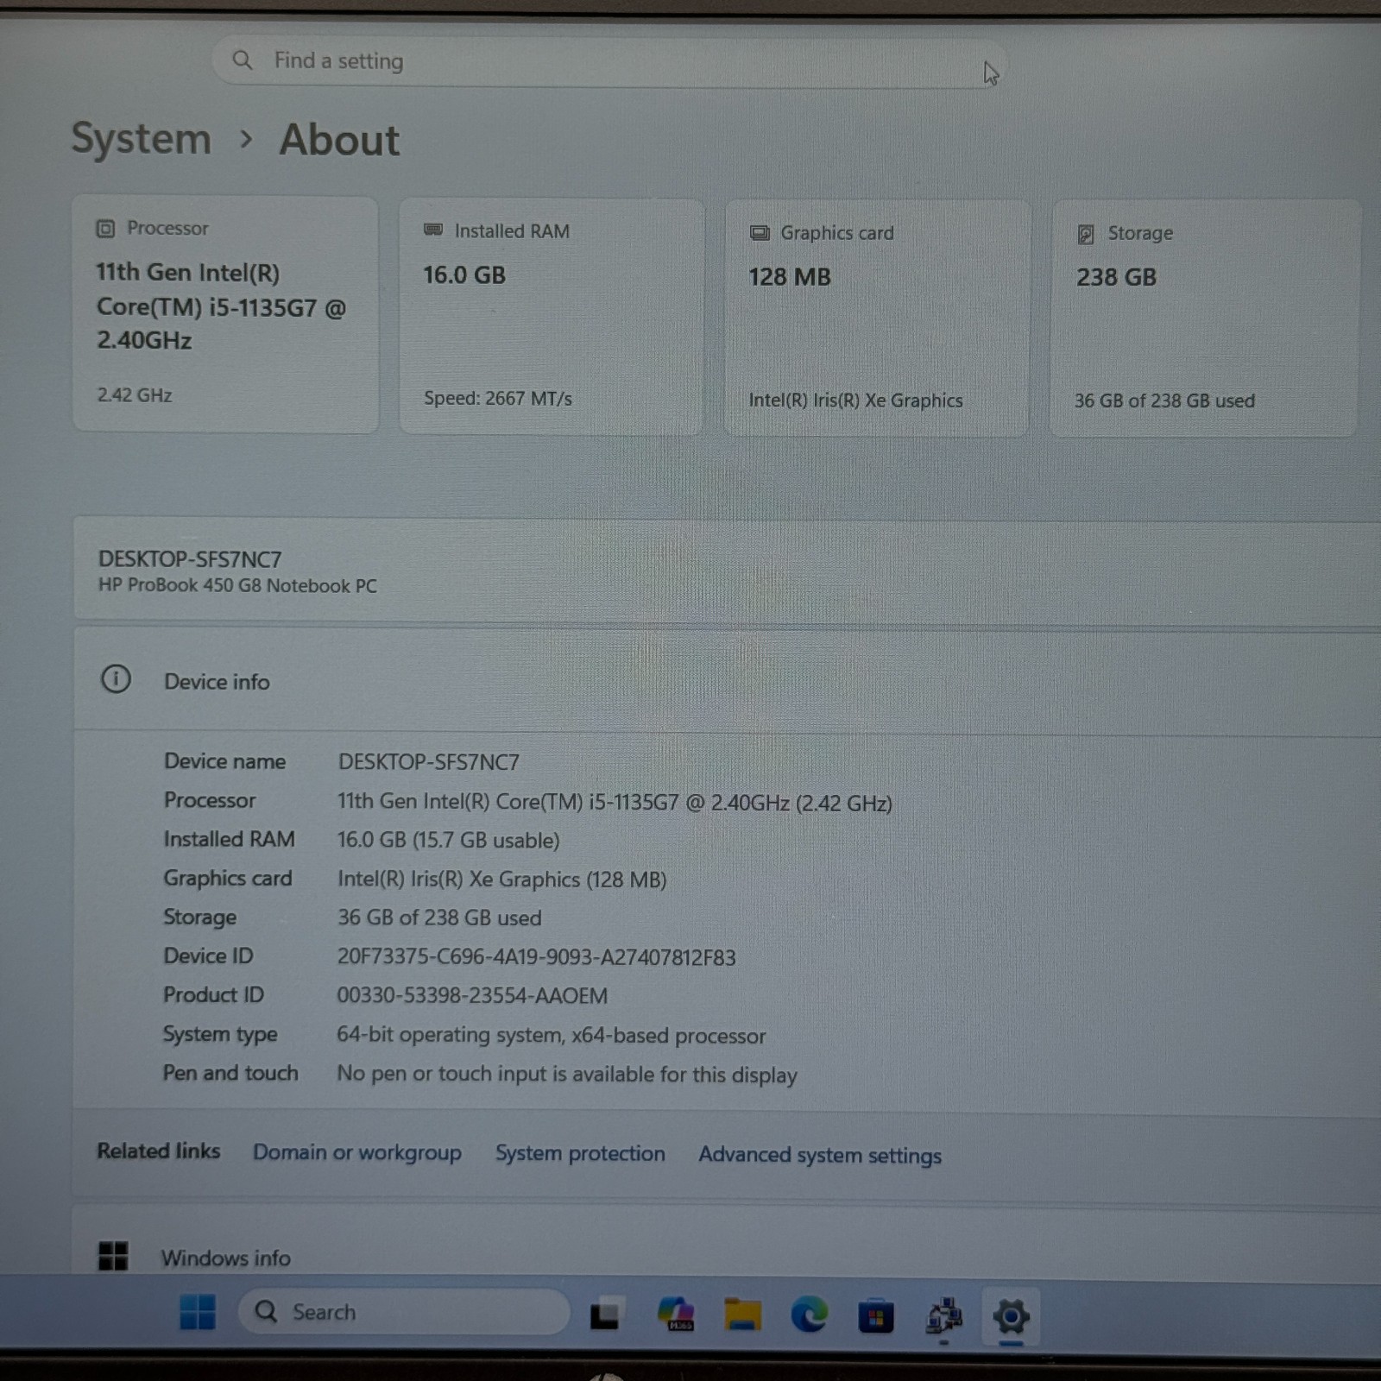Open the Processor card

225,314
